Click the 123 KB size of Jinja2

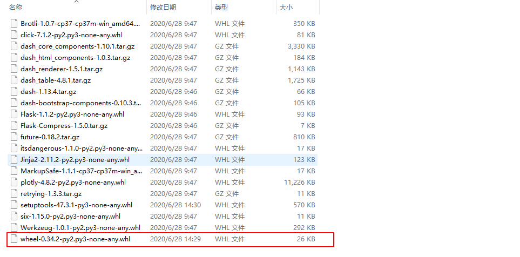[304, 159]
